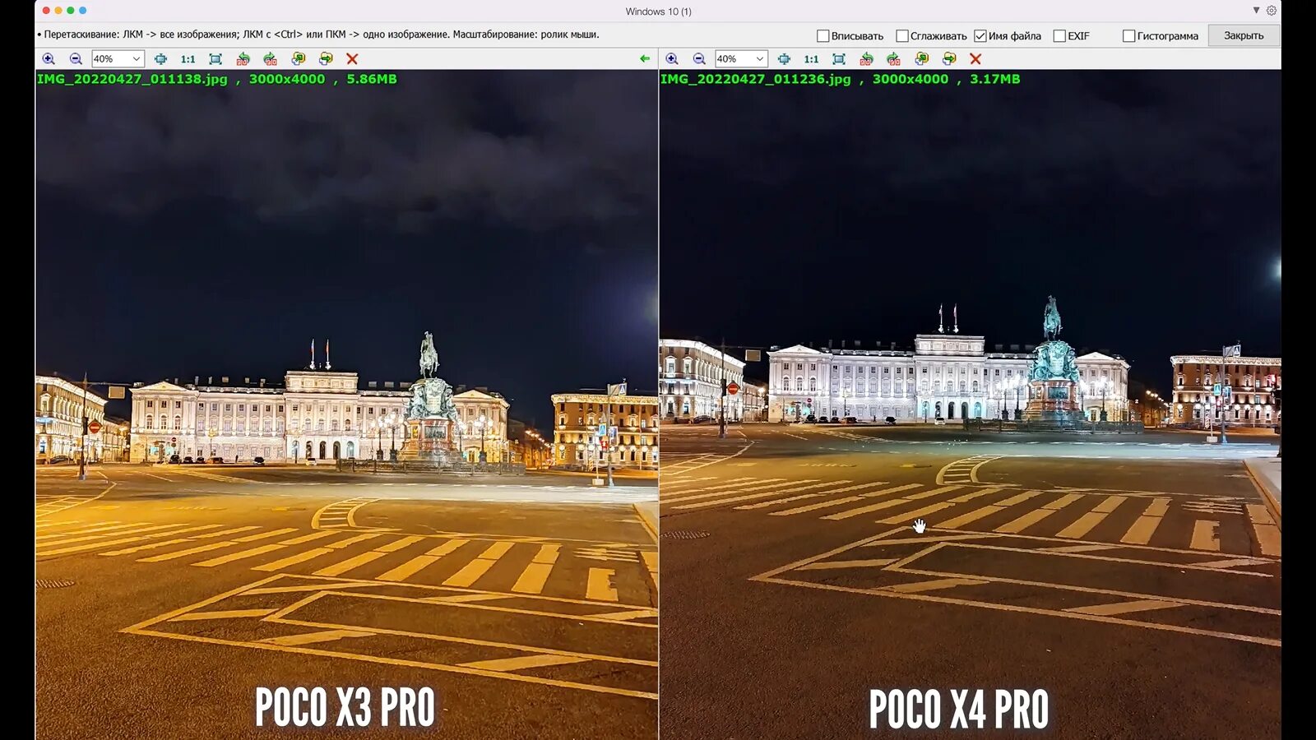Click the 3.17MB file size text
This screenshot has height=740, width=1316.
tap(995, 79)
